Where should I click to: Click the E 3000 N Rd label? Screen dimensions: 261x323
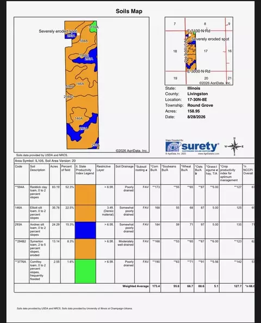pyautogui.click(x=198, y=71)
